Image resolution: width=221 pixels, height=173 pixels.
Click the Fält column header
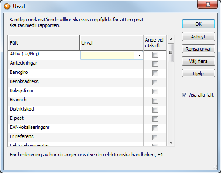click(44, 43)
